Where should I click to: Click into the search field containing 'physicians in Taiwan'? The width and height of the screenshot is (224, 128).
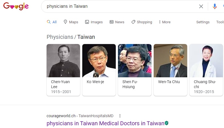[121, 6]
